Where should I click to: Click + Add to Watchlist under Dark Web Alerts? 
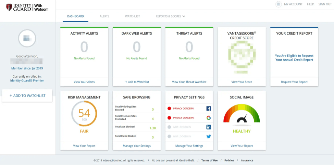tap(137, 82)
